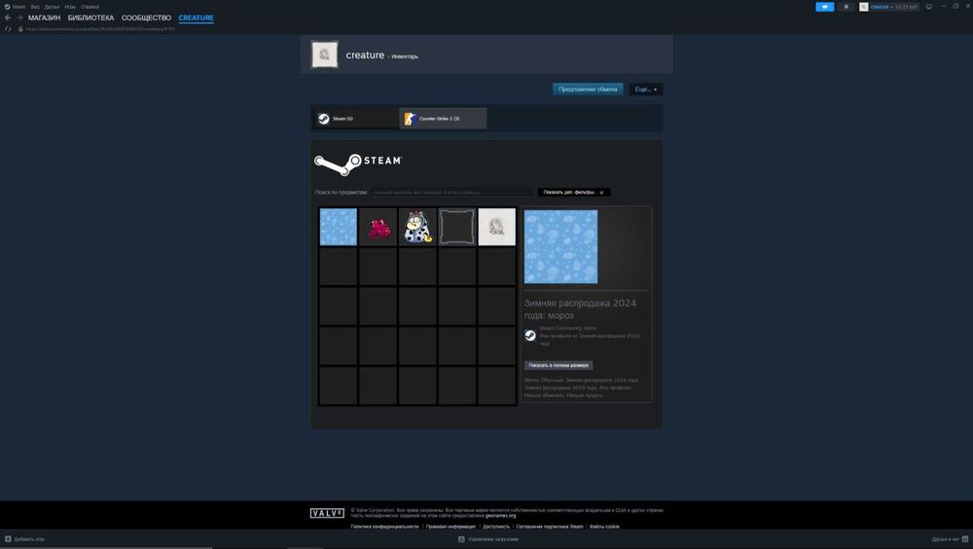Focus the item search field
This screenshot has width=973, height=549.
point(452,193)
